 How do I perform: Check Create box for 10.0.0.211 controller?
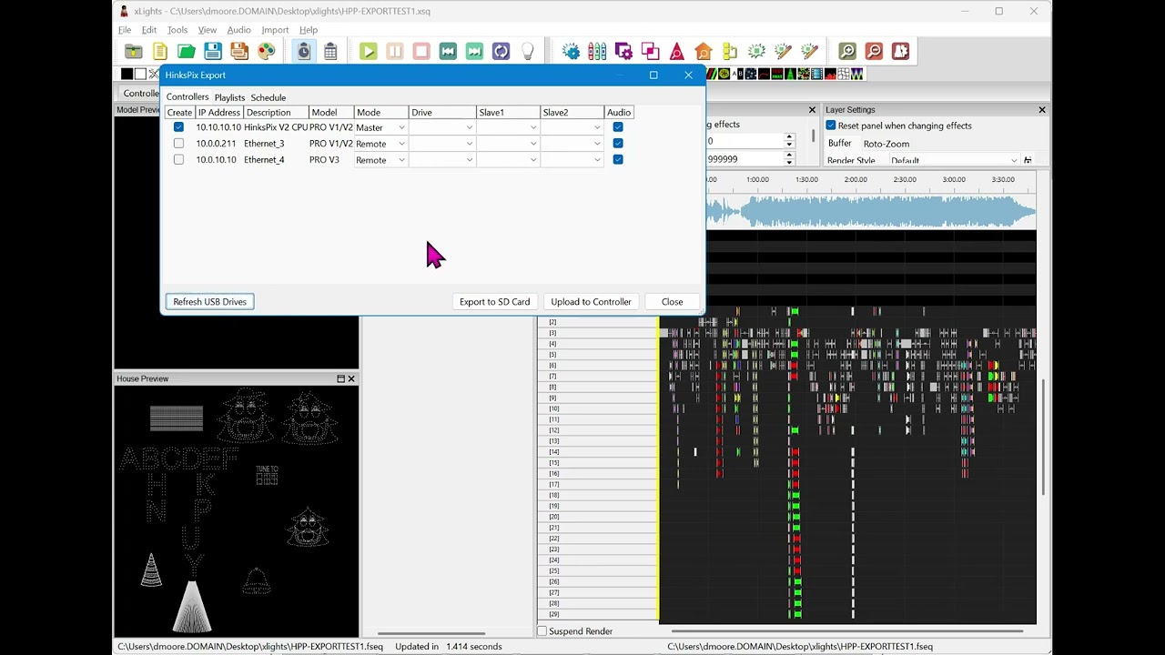point(178,144)
